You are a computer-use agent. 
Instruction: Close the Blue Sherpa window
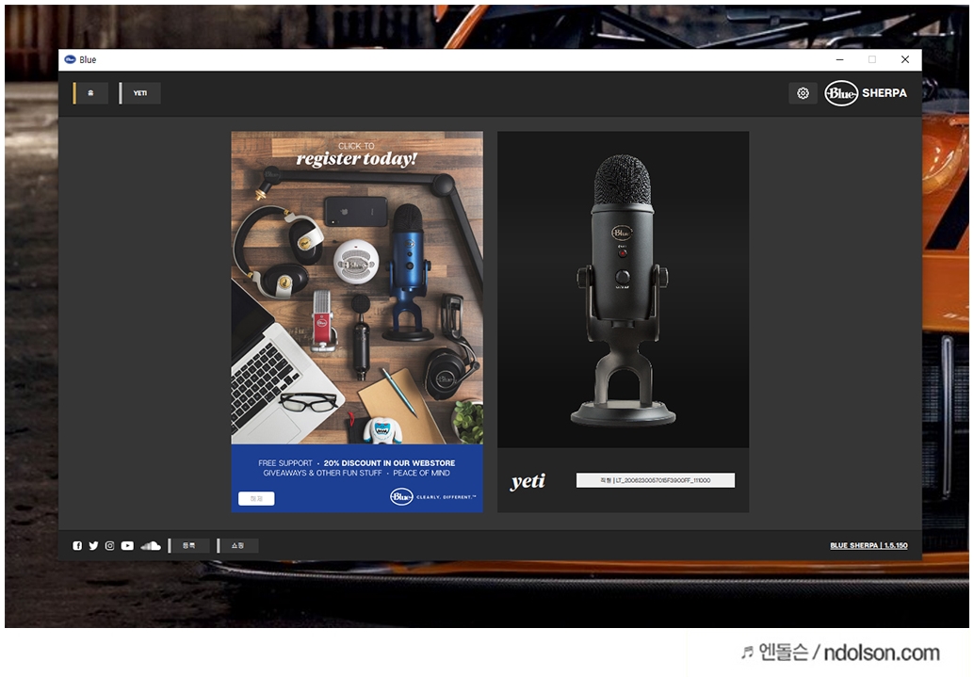click(905, 59)
